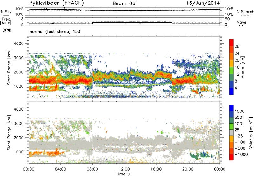Click the 04:00 time axis label
The height and width of the screenshot is (176, 254).
(60, 169)
